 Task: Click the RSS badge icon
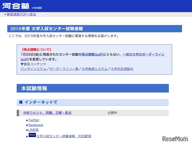tap(32, 135)
